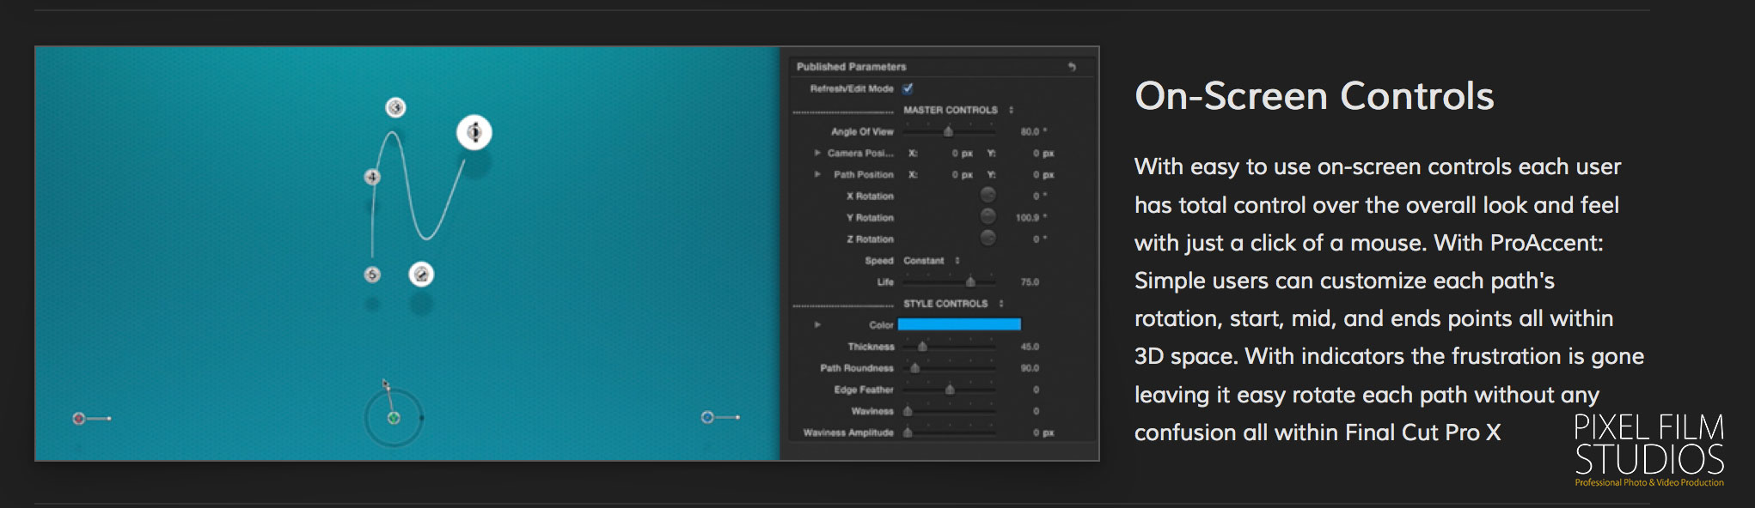Click the Edge Feather slider handle
The image size is (1755, 508).
pos(950,390)
